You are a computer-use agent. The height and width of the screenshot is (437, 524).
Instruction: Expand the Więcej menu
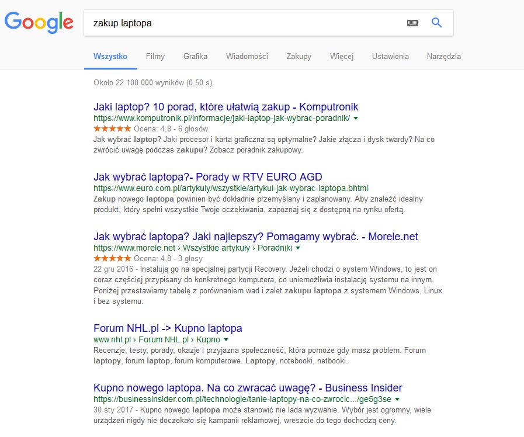pos(342,56)
